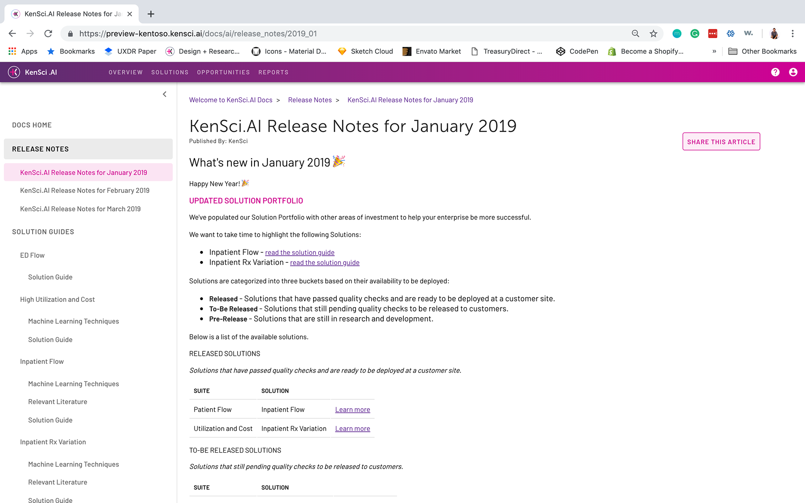
Task: Open Solution Guide under ED Flow
Action: (x=50, y=277)
